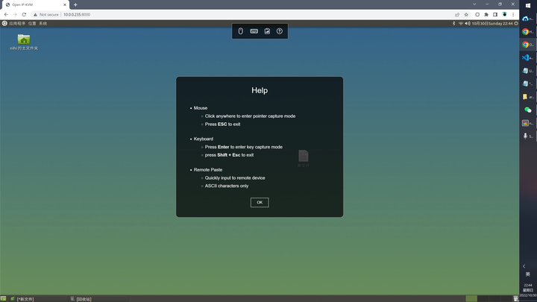Reload the page
This screenshot has width=537, height=302.
click(x=24, y=15)
